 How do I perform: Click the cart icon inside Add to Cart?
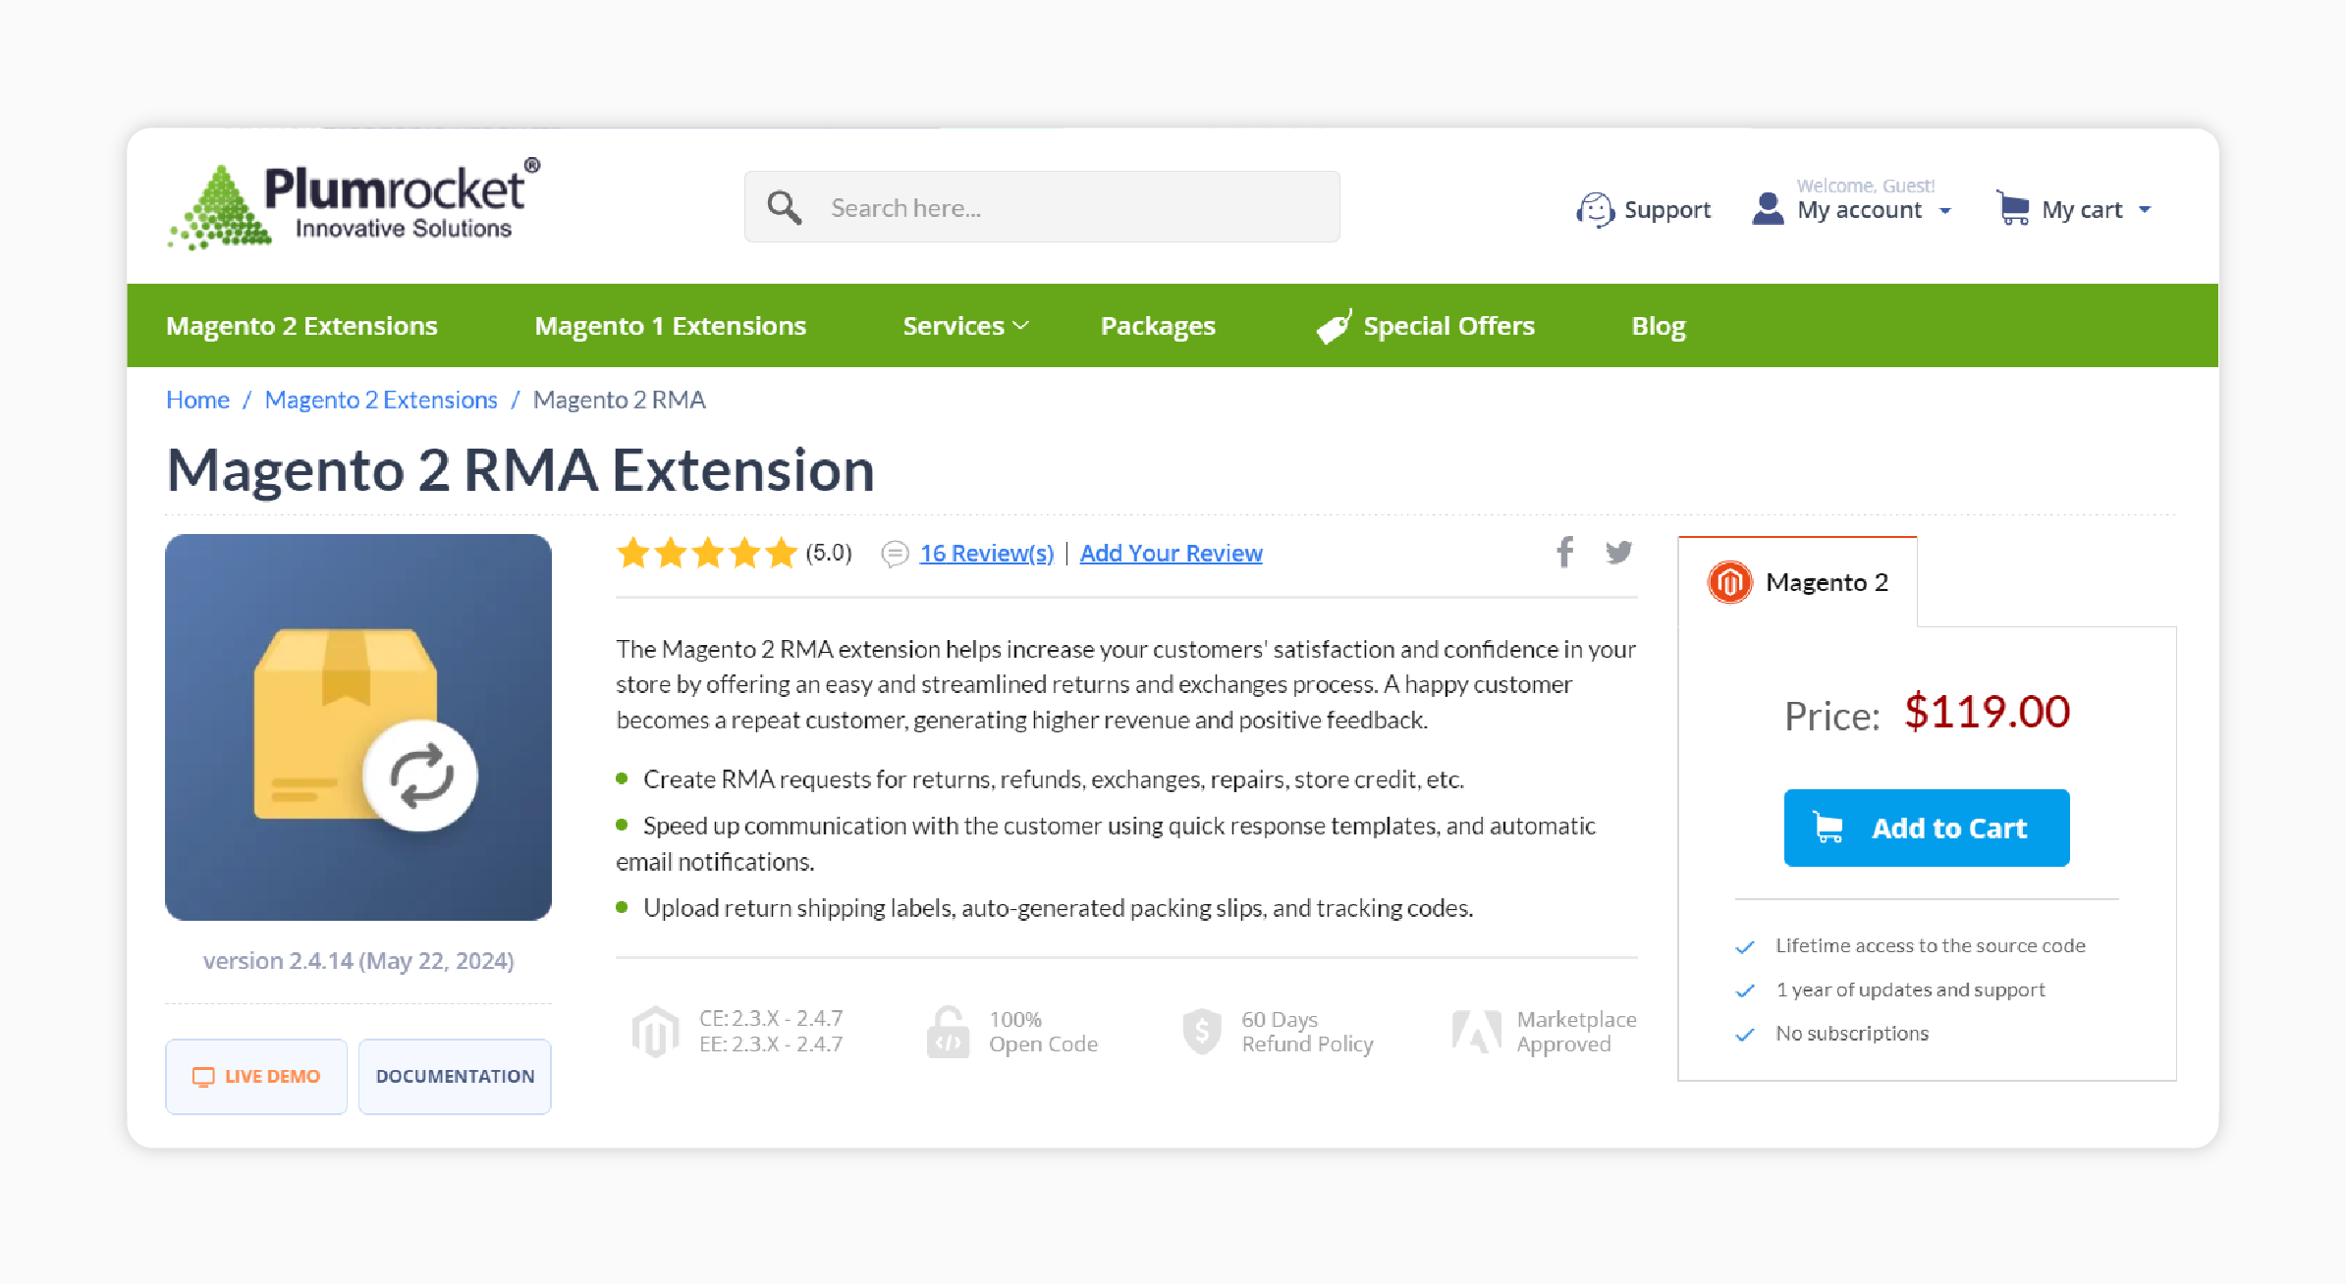click(x=1828, y=828)
